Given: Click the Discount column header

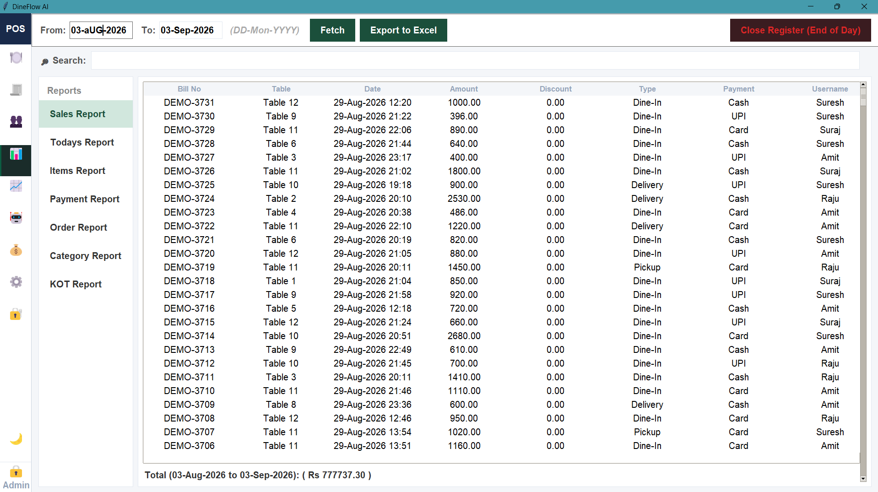Looking at the screenshot, I should click(x=555, y=89).
